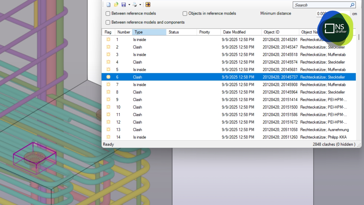Click the Print icon in toolbar

[135, 5]
